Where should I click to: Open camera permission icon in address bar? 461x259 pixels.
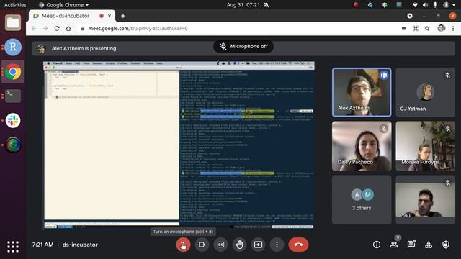click(x=404, y=29)
